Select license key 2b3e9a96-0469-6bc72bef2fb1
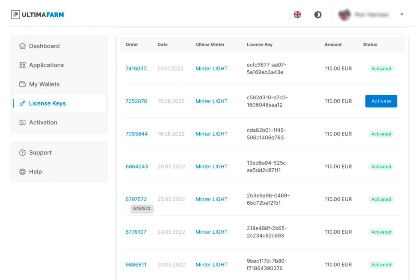The width and height of the screenshot is (420, 280). [268, 199]
